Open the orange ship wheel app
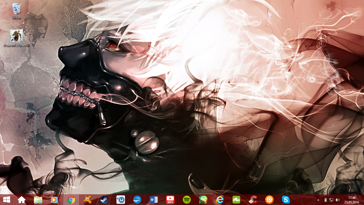Image resolution: width=364 pixels, height=205 pixels. (x=269, y=200)
